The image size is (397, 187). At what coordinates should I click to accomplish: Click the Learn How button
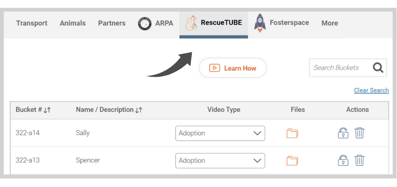tap(232, 68)
